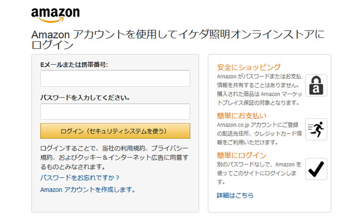360x223 pixels.
Task: Focus the パスワード input field
Action: pos(115,112)
